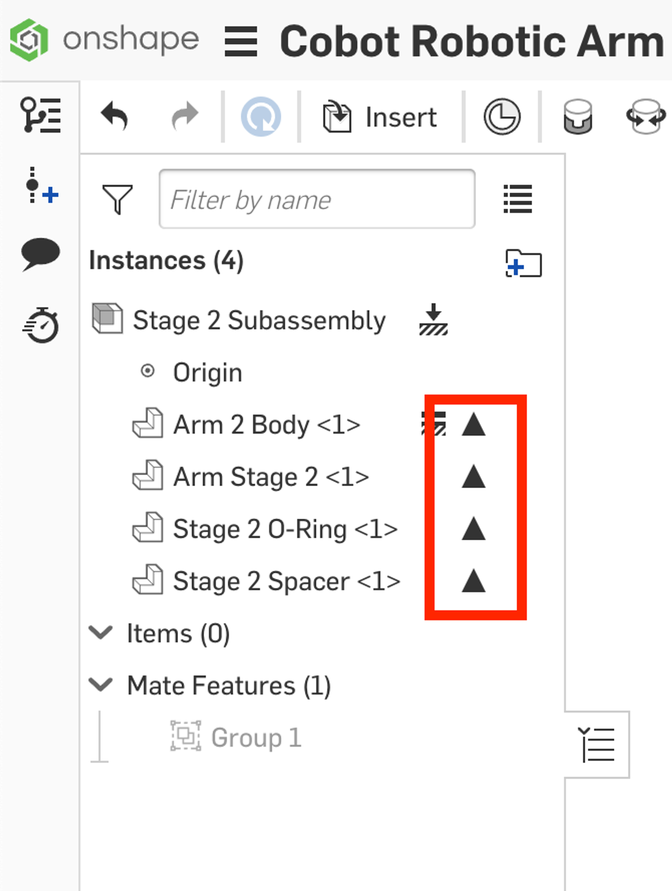Click the insert-feature plus icon in sidebar
The width and height of the screenshot is (672, 891).
click(x=42, y=186)
